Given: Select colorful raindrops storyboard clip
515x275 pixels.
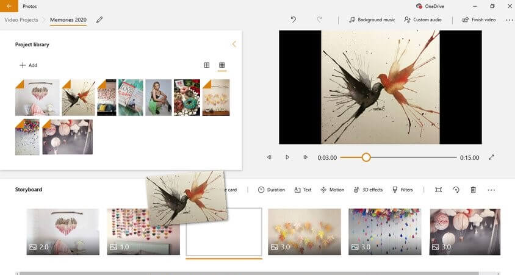Looking at the screenshot, I should point(385,232).
